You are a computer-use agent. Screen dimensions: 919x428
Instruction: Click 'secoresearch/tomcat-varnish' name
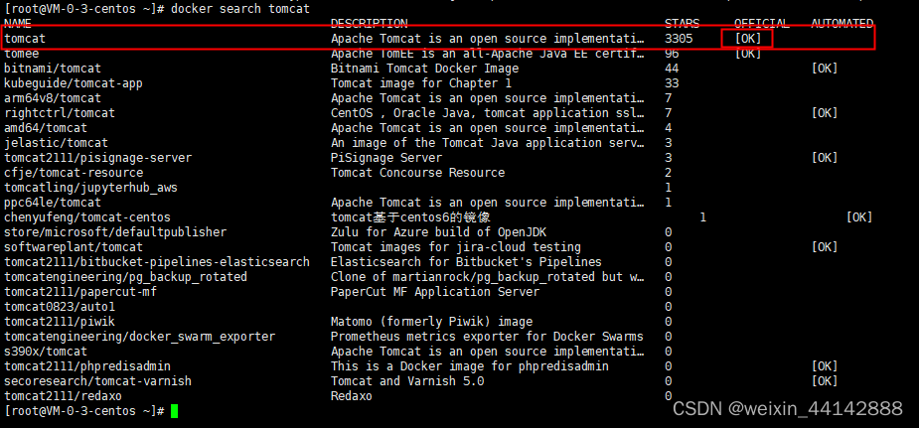(x=98, y=381)
